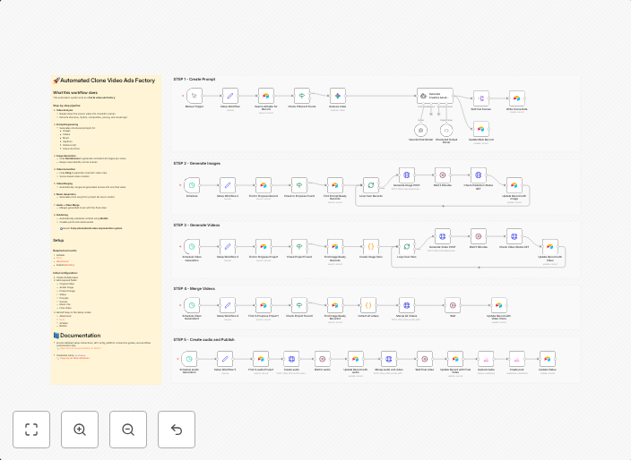631x460 pixels.
Task: Open the Create post node in Step 5
Action: pyautogui.click(x=516, y=359)
